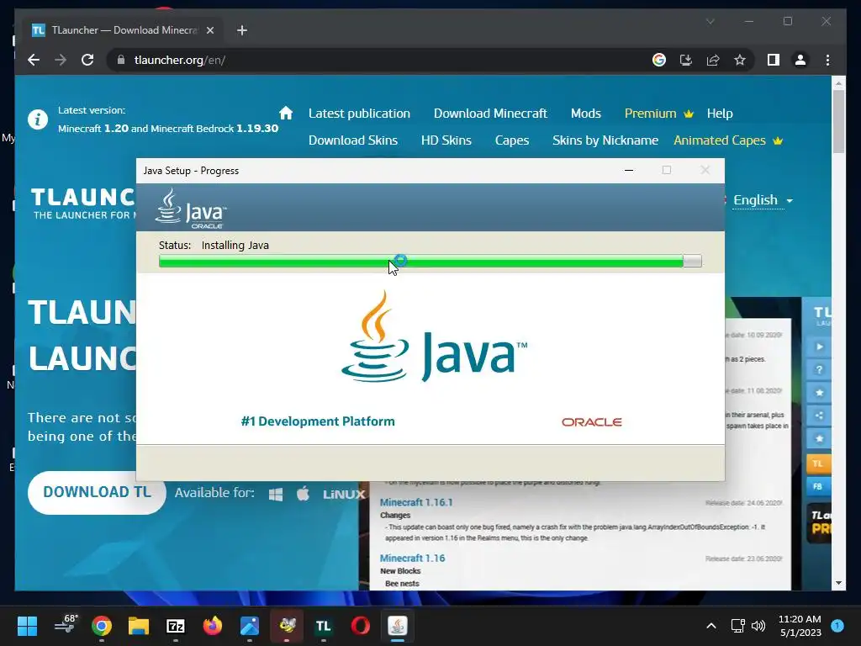Click the browser forward arrow

(61, 60)
